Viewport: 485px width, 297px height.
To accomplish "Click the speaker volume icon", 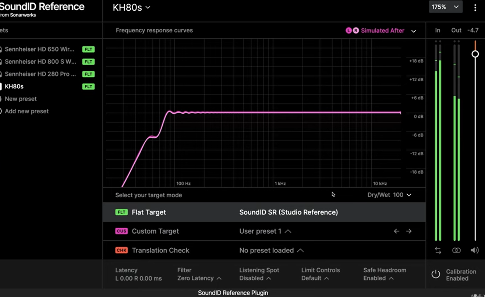I will [x=475, y=250].
